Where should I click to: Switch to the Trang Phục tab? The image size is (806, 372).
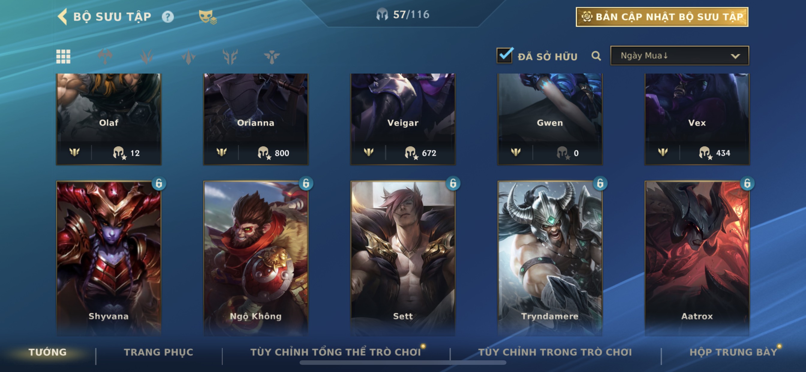click(159, 352)
